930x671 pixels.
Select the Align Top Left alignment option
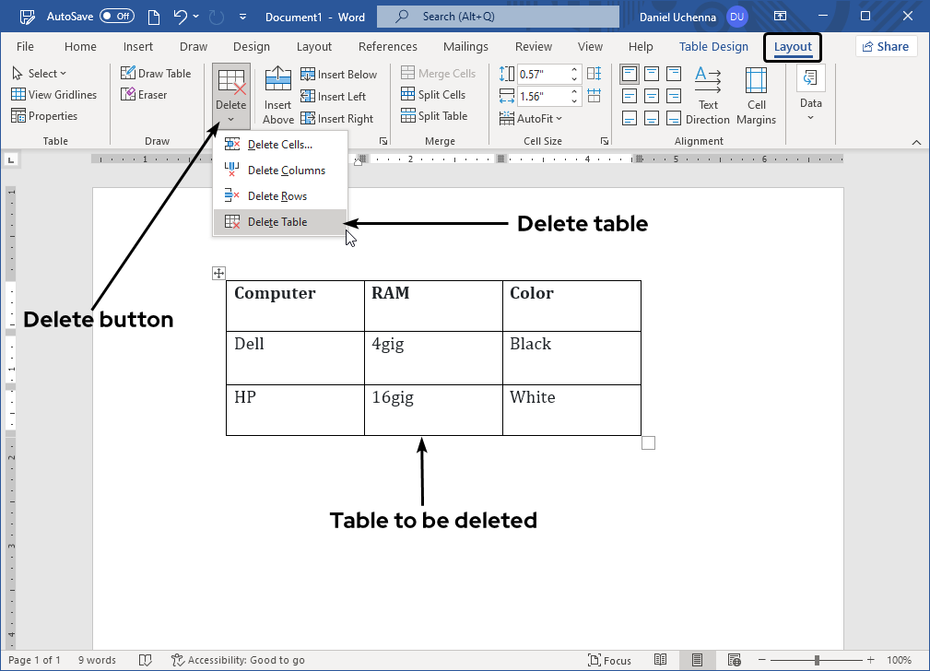[630, 74]
